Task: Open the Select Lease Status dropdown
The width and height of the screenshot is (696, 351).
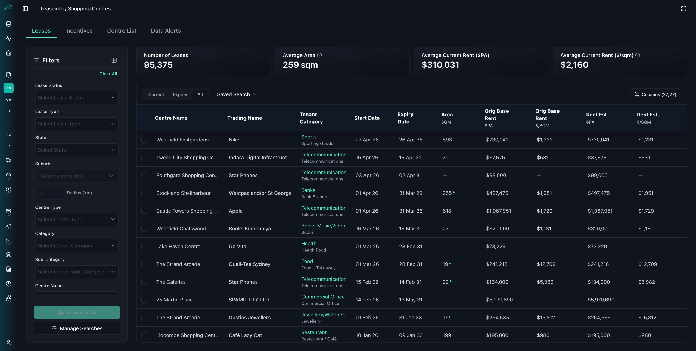Action: point(77,98)
